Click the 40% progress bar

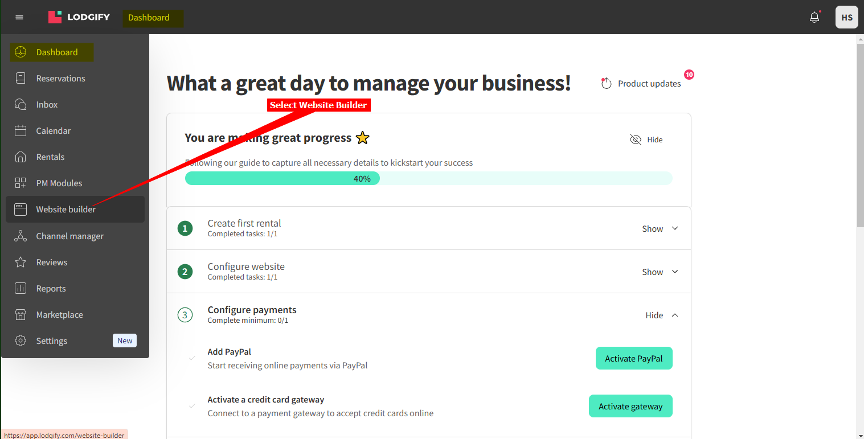[428, 178]
